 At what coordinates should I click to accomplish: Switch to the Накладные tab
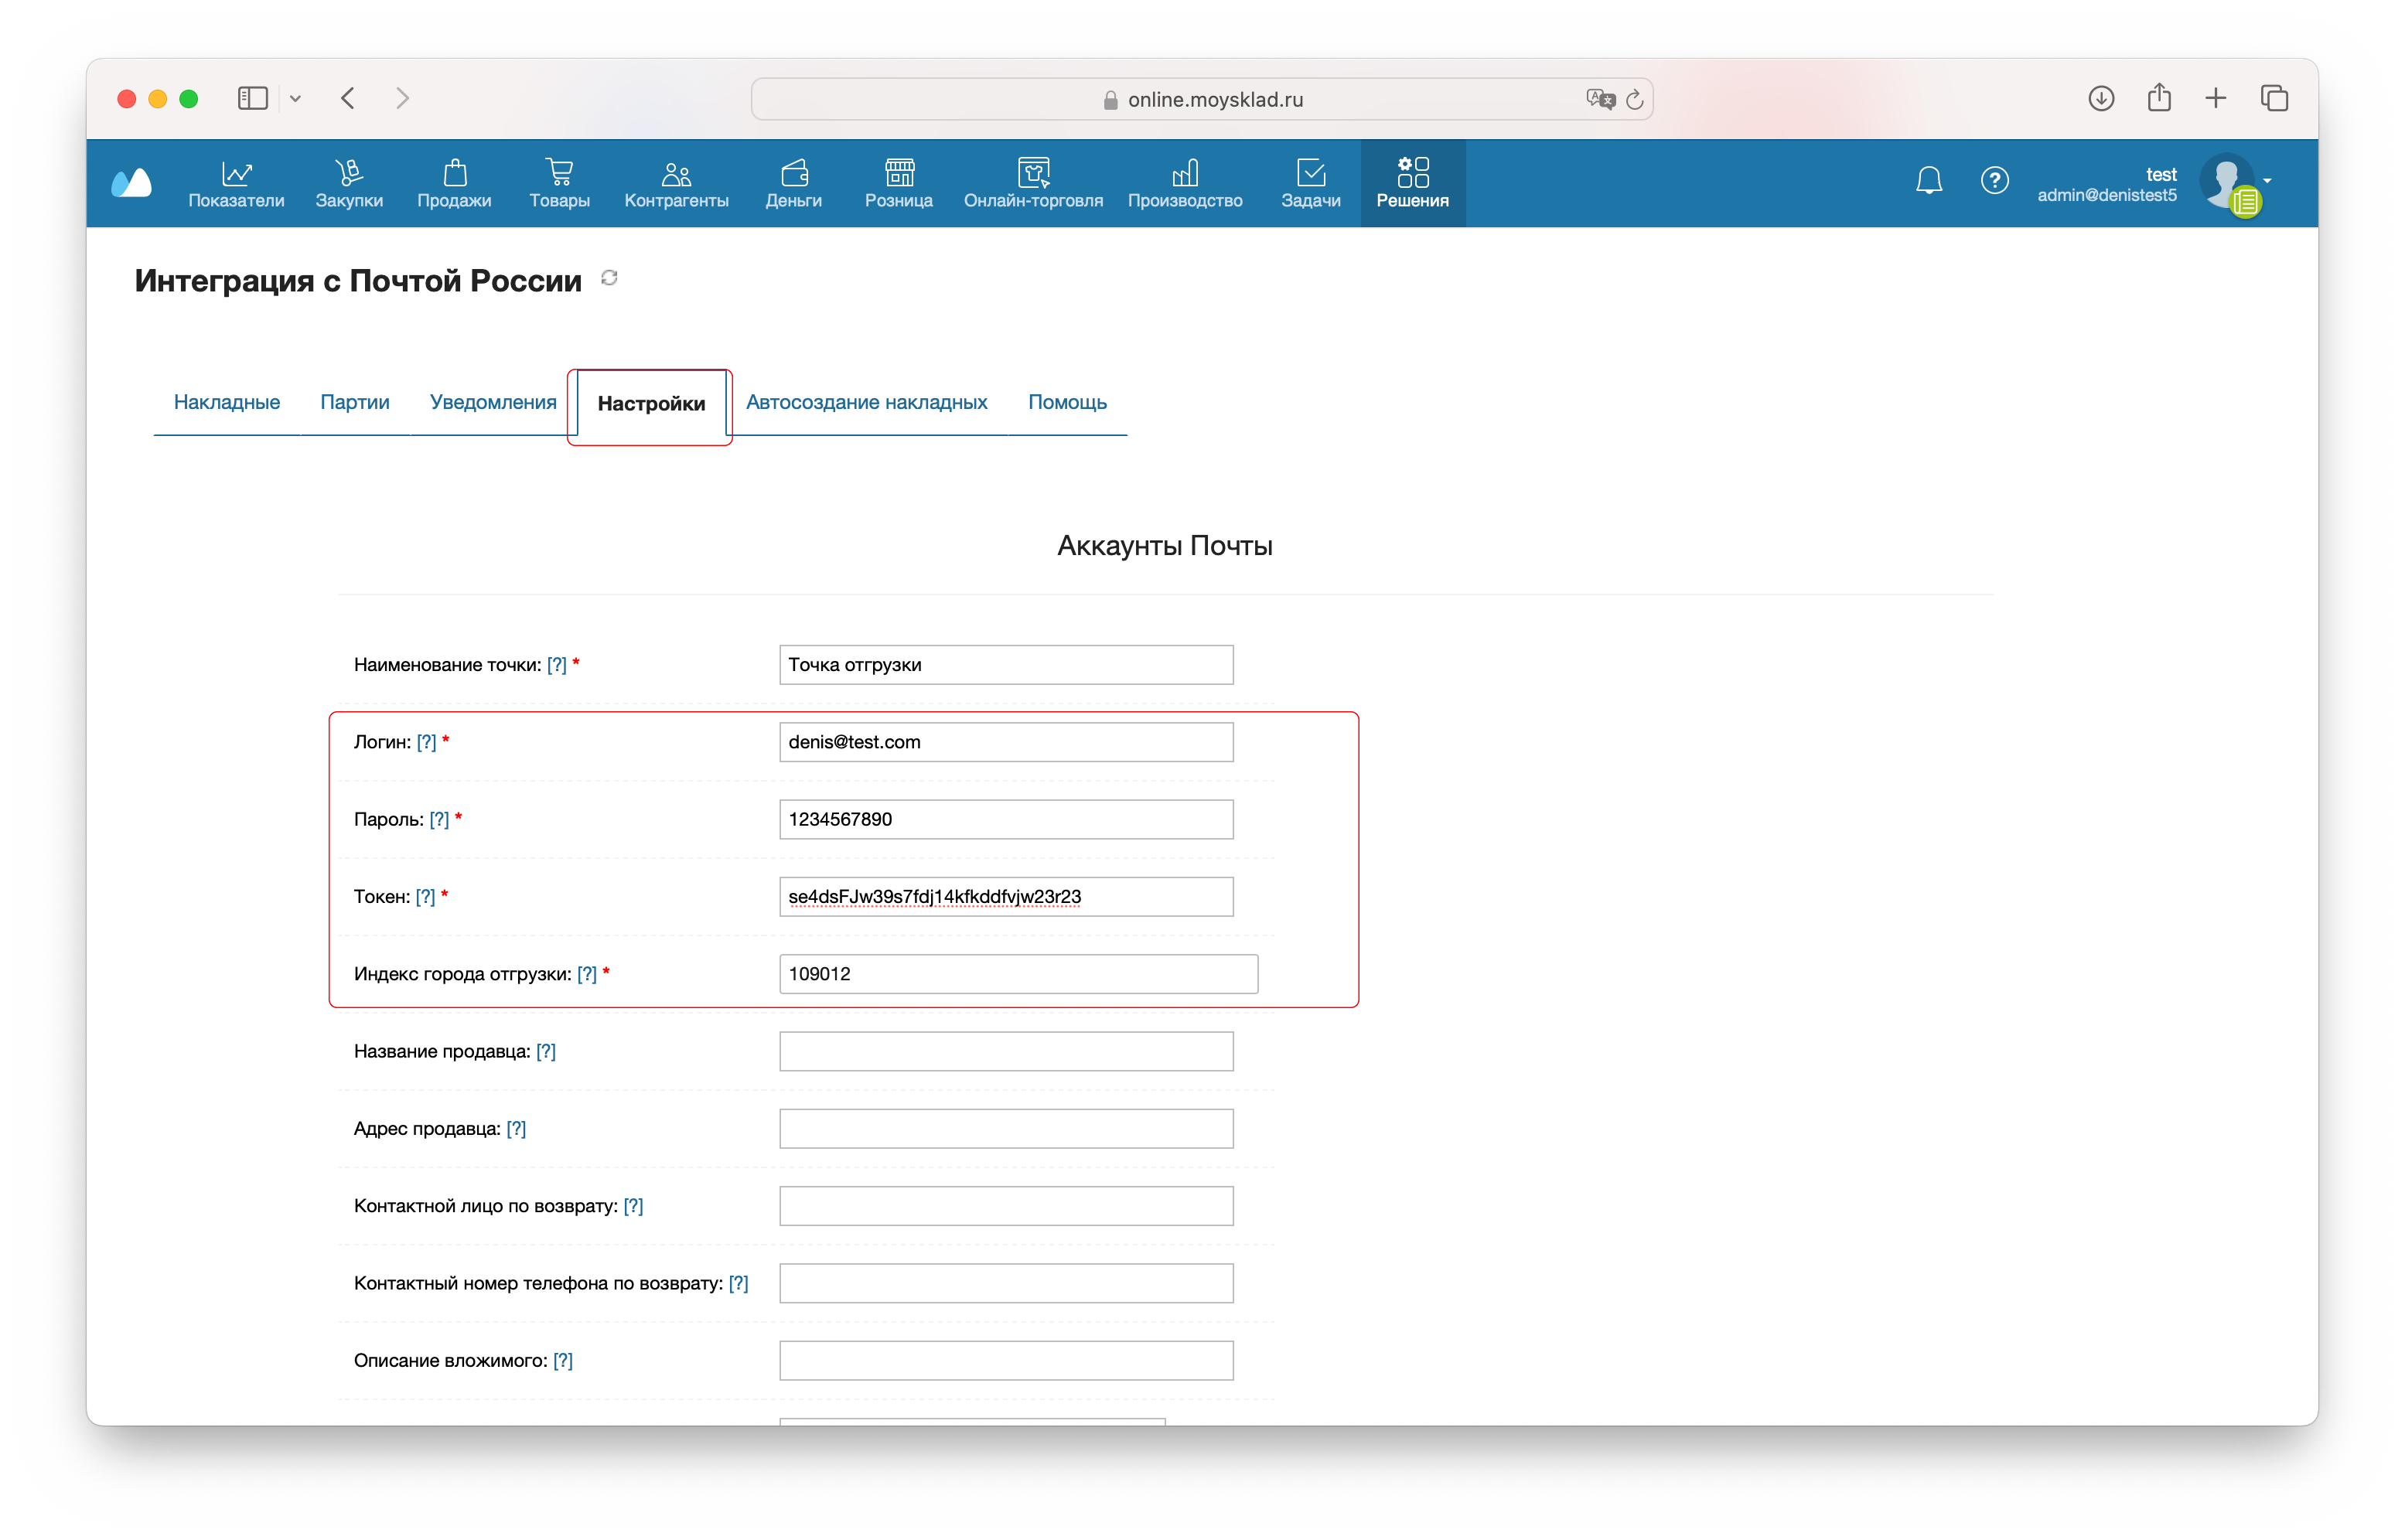coord(226,402)
